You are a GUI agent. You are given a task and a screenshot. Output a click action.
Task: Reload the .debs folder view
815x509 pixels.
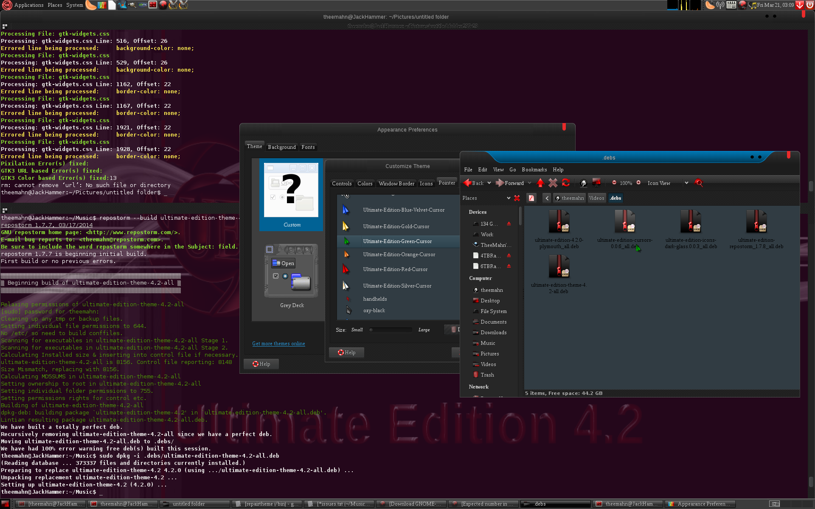coord(565,183)
